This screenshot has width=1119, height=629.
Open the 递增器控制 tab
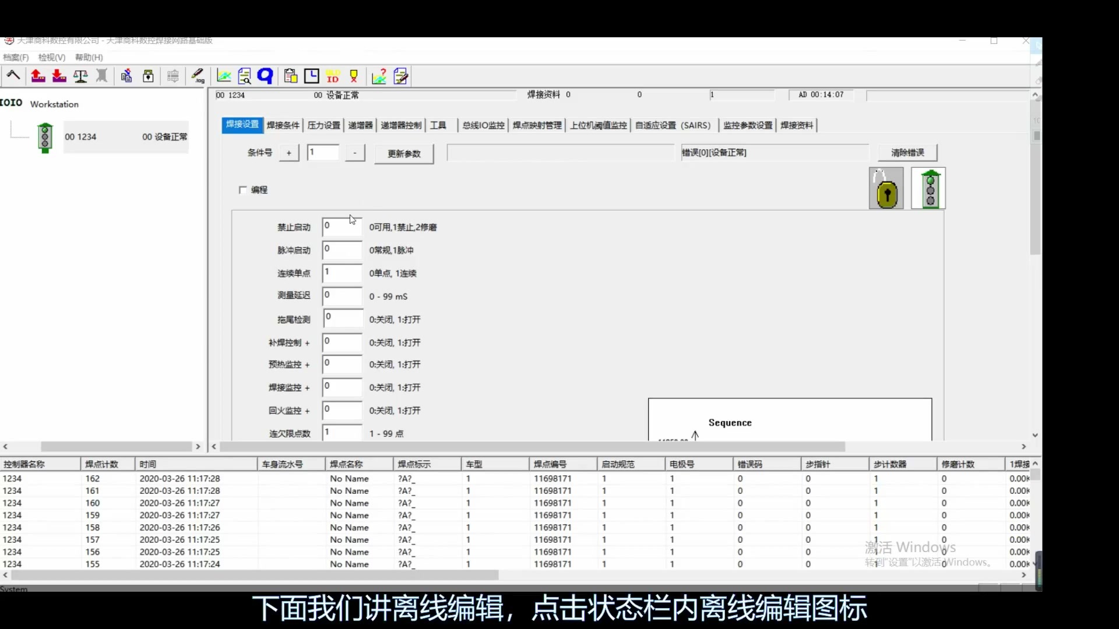401,125
